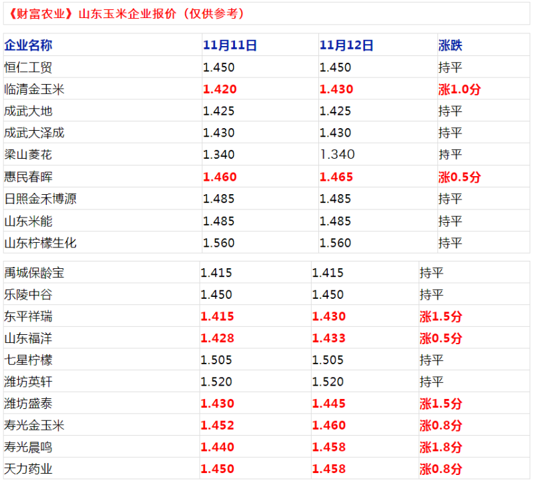The height and width of the screenshot is (483, 534).
Task: Select 寿光金玉米's change 涨0.8分
Action: click(441, 425)
